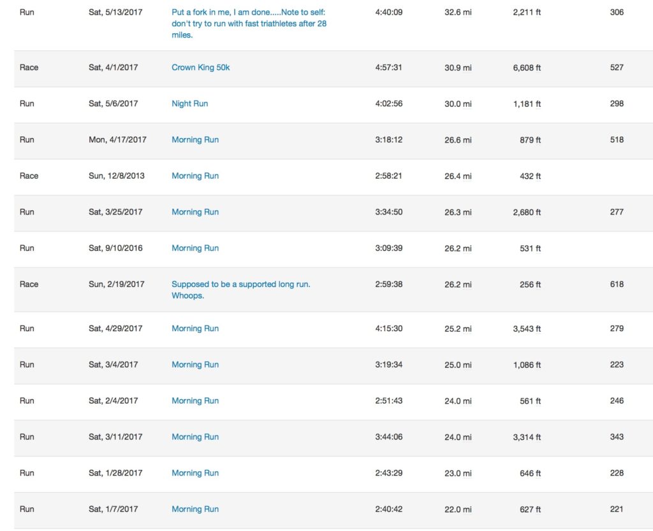Click the 618 value in the last column
653x531 pixels.
(x=616, y=285)
